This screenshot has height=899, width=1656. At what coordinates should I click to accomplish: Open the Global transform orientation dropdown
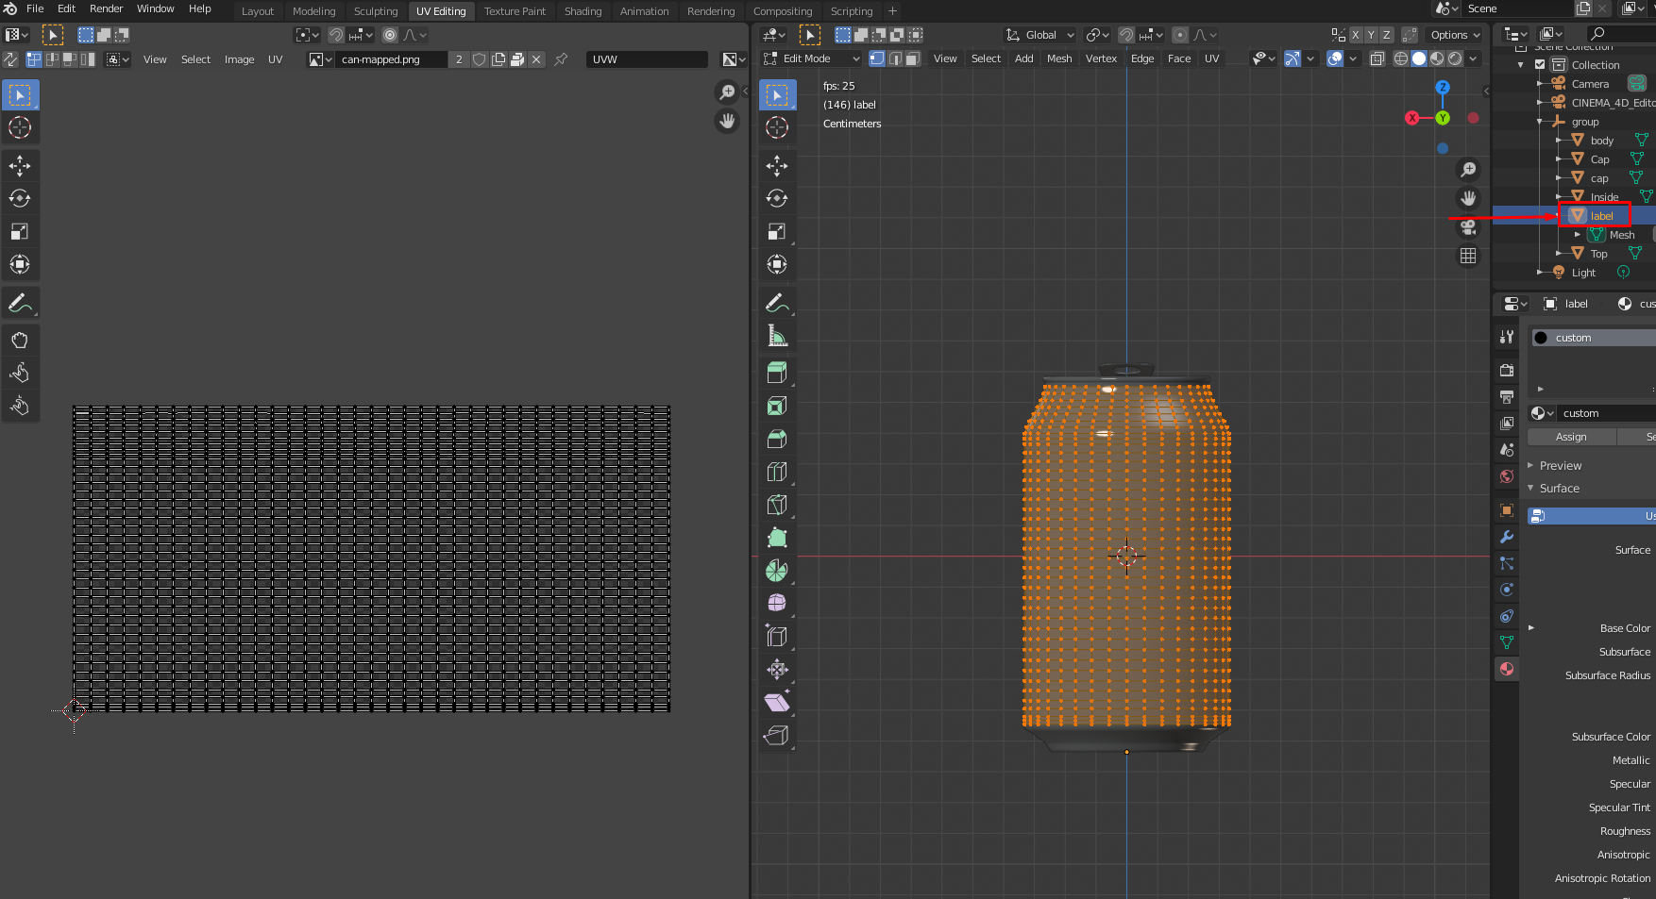(1039, 35)
